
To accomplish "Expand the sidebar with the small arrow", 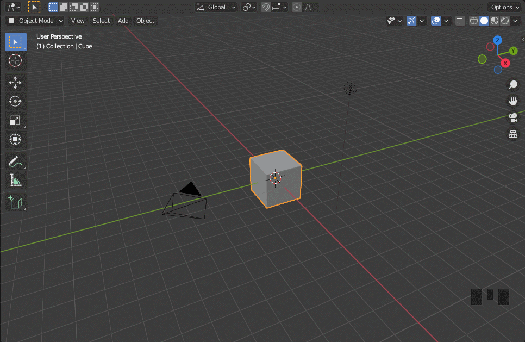I will click(523, 40).
